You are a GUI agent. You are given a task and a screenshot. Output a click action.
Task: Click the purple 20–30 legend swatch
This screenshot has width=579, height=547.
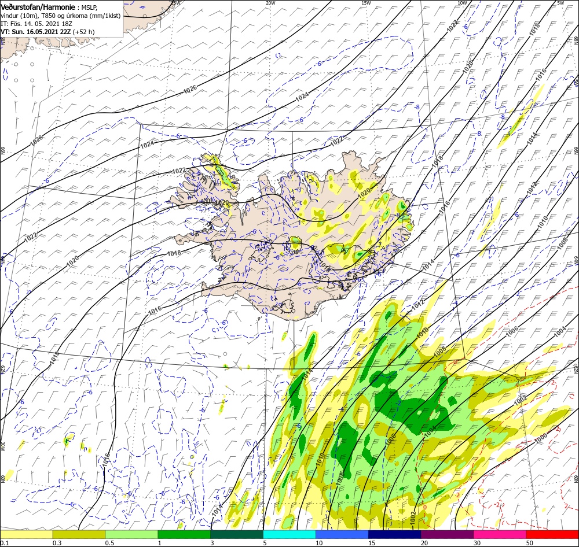click(x=448, y=534)
